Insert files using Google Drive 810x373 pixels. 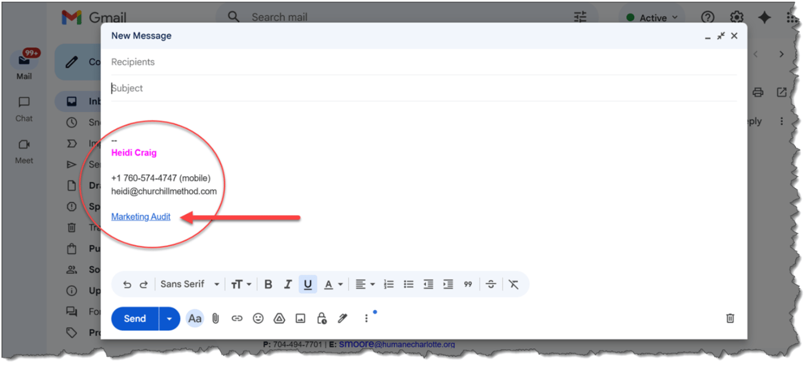click(x=279, y=319)
